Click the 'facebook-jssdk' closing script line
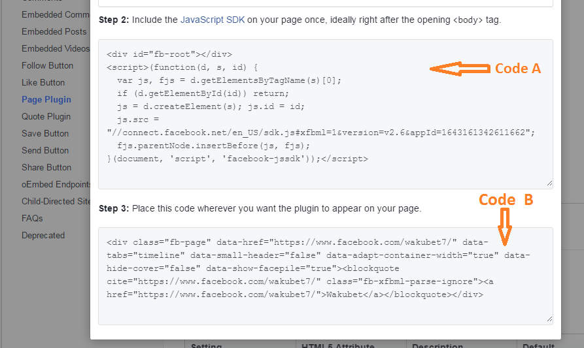584x348 pixels. click(x=237, y=159)
